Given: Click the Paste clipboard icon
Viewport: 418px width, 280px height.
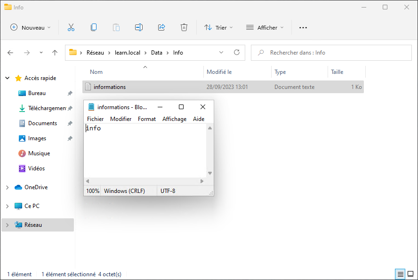Looking at the screenshot, I should coord(116,27).
